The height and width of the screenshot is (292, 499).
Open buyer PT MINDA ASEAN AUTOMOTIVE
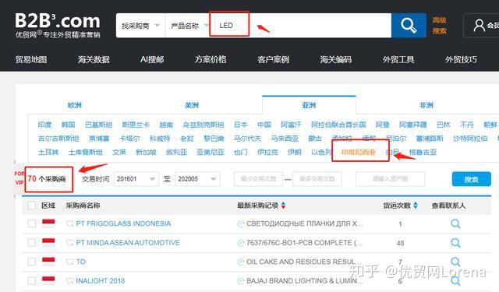click(x=128, y=243)
